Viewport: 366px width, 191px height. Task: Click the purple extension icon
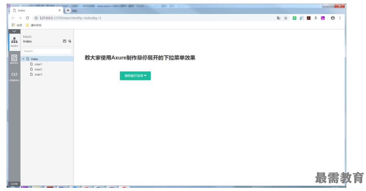(323, 18)
